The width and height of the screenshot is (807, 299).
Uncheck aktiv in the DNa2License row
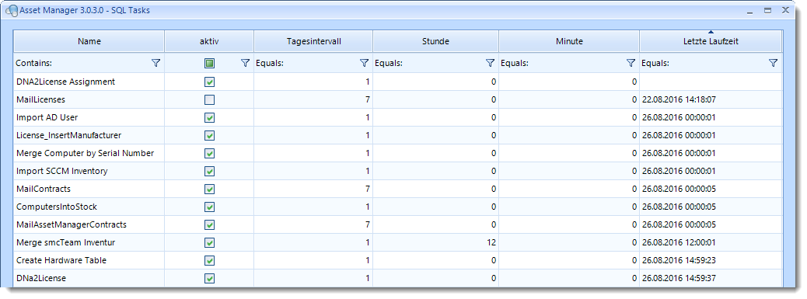(x=209, y=279)
